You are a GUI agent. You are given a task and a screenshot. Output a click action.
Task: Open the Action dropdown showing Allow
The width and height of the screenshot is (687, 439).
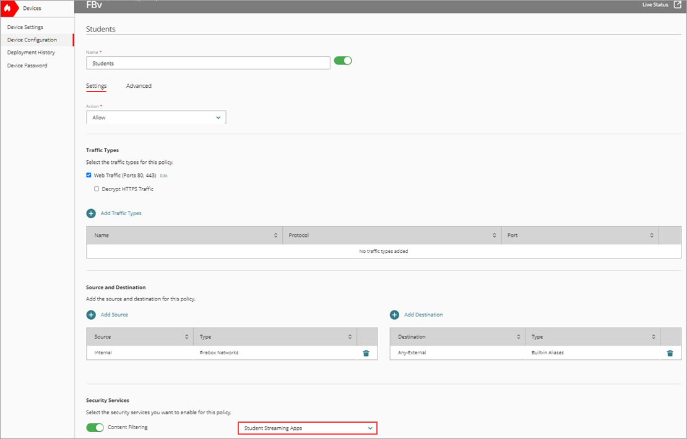[x=155, y=117]
